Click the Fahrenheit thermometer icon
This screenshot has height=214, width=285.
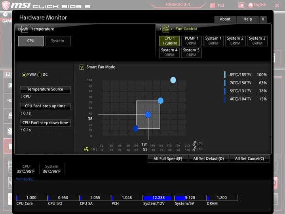(x=194, y=143)
